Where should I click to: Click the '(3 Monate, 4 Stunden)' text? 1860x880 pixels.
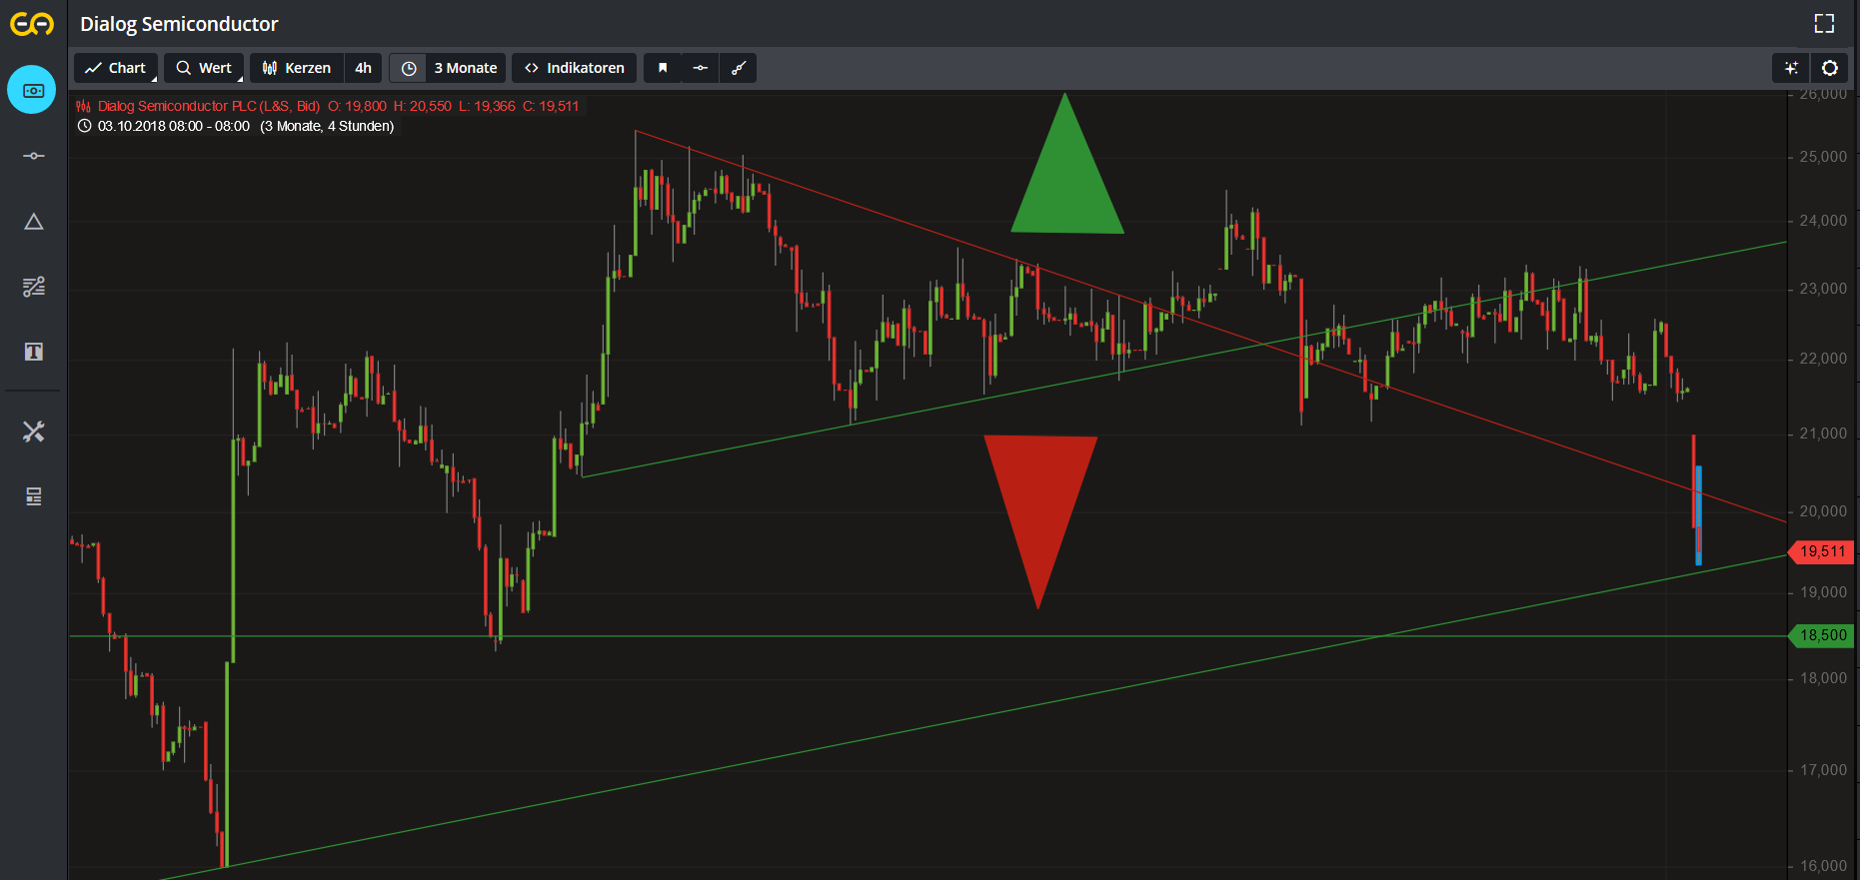click(x=327, y=126)
